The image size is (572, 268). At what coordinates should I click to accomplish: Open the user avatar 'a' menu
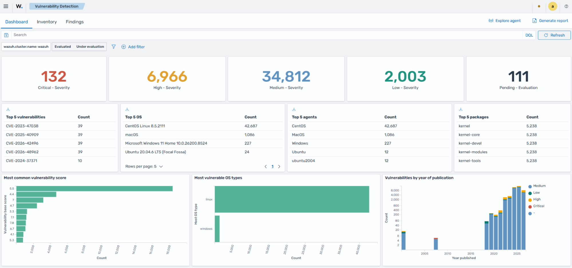click(553, 6)
